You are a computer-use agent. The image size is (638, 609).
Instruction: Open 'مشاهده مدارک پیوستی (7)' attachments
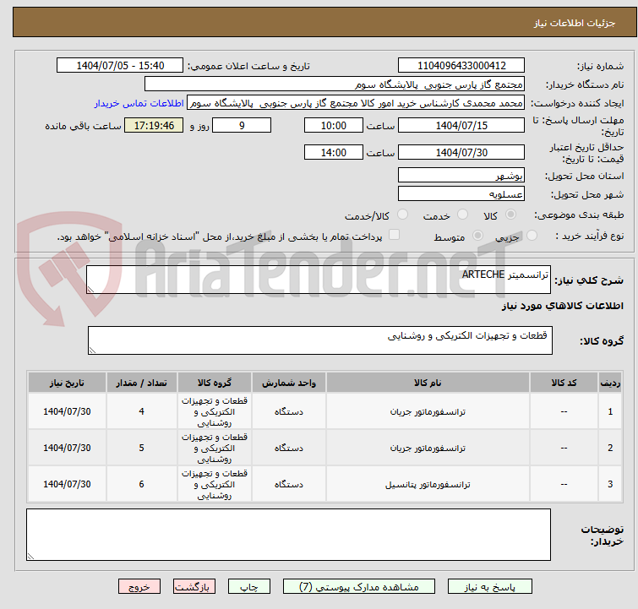coord(359,587)
